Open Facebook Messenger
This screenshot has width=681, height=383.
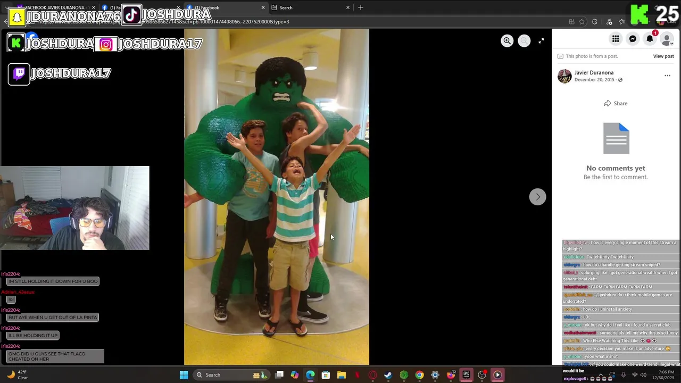click(x=633, y=39)
